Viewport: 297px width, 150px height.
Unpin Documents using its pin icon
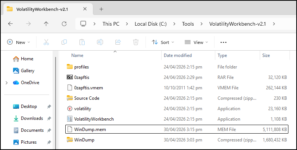click(x=49, y=130)
